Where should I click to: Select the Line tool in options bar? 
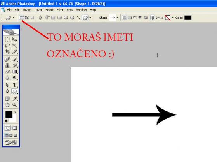tap(78, 18)
